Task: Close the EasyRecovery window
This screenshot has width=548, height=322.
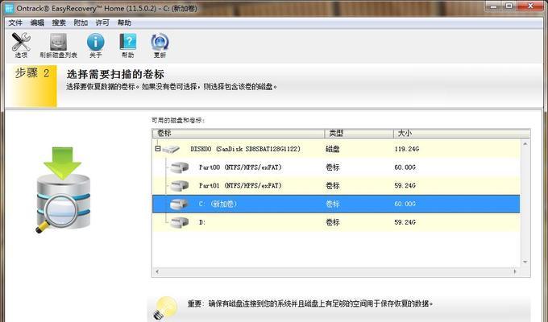Action: click(x=529, y=6)
